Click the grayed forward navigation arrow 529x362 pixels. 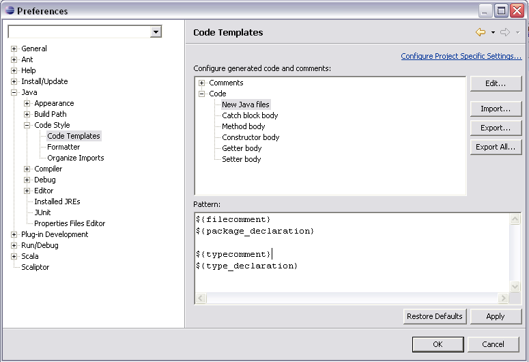pyautogui.click(x=505, y=32)
